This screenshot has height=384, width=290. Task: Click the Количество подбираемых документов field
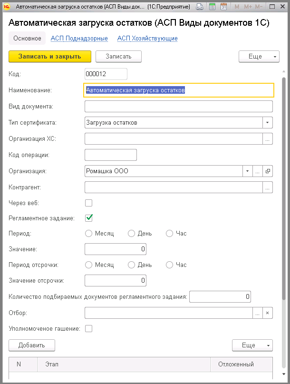tap(220, 297)
